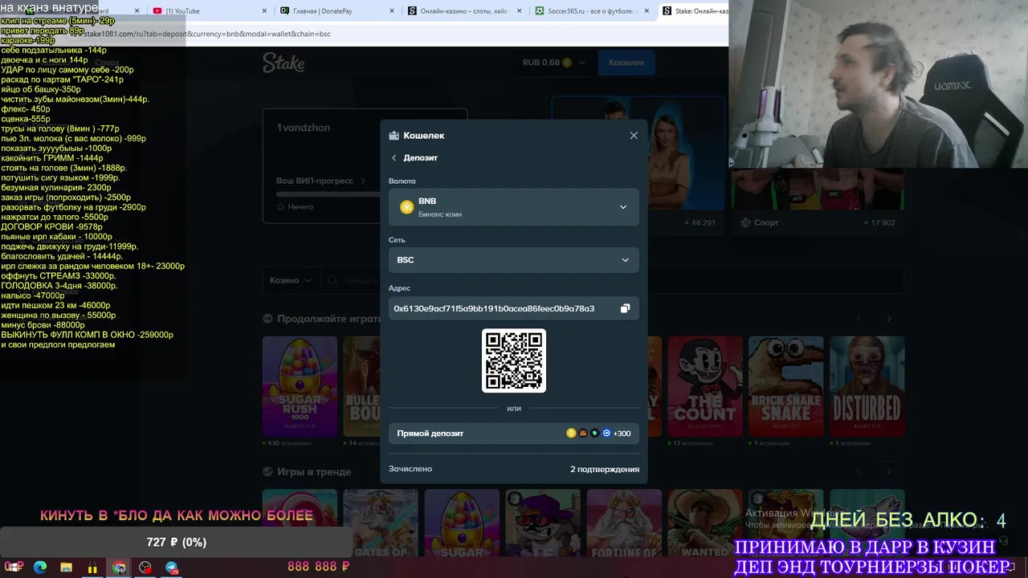
Task: Open the yellow lock app in taskbar
Action: (92, 567)
